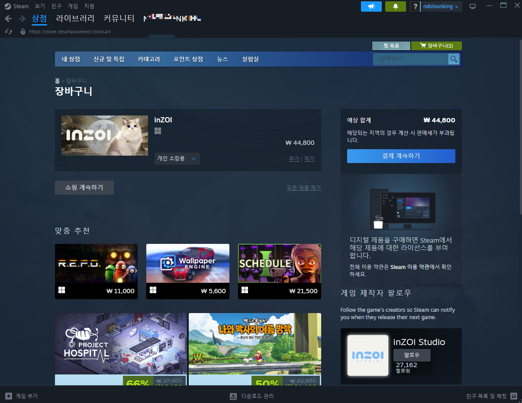This screenshot has height=403, width=522.
Task: Click the plus icon for 게임 추가
Action: point(9,396)
